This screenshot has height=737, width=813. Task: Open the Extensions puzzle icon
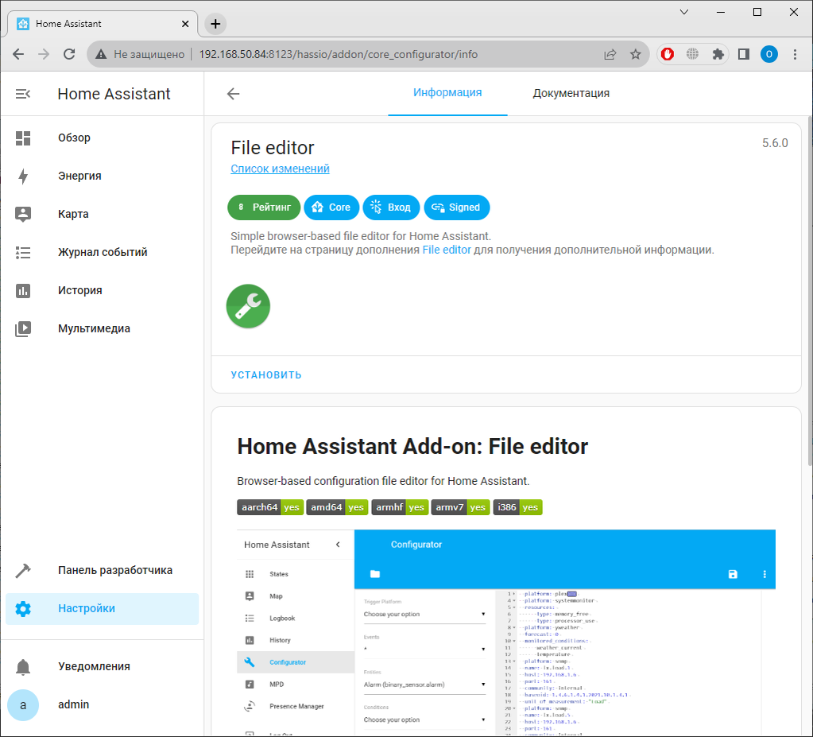point(718,54)
